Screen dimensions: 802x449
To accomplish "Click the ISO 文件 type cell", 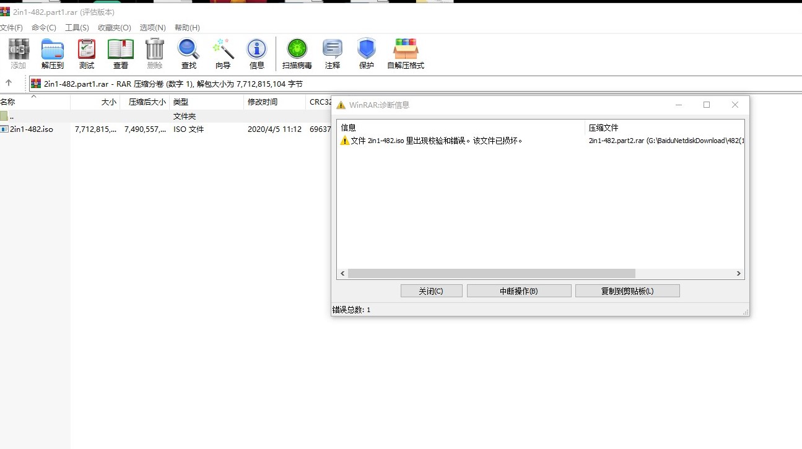I will pos(188,129).
